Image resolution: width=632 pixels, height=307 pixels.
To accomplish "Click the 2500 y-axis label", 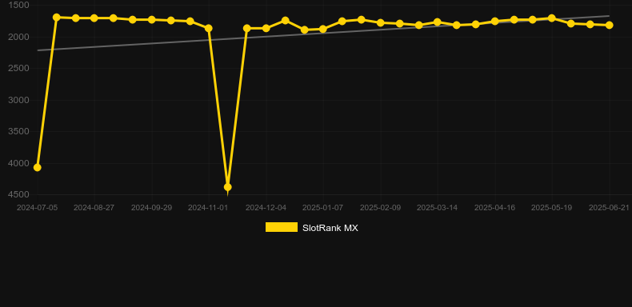I will 19,69.
